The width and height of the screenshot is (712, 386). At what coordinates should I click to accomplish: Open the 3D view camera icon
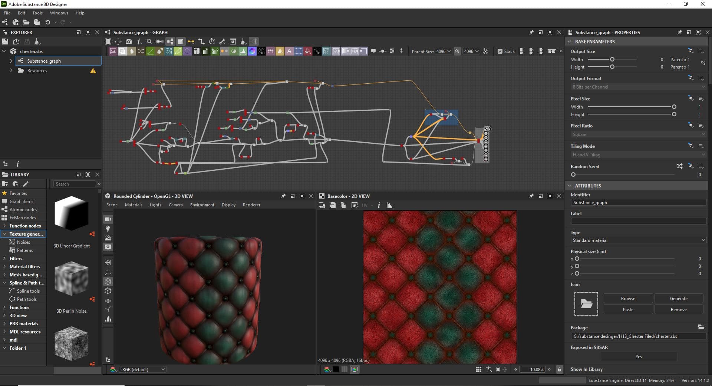108,219
